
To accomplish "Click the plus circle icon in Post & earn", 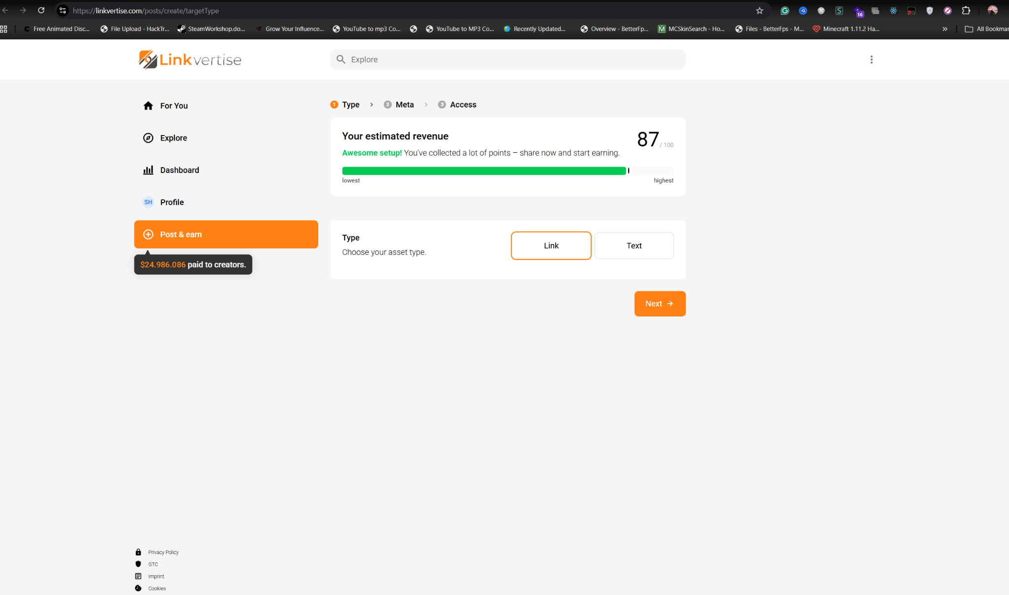I will 148,235.
